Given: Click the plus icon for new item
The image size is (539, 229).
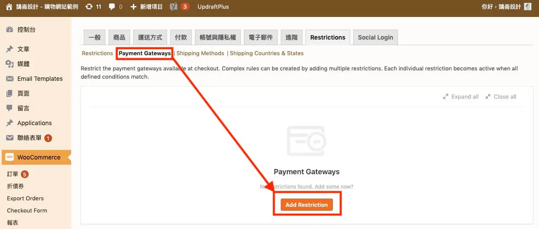Looking at the screenshot, I should click(134, 7).
